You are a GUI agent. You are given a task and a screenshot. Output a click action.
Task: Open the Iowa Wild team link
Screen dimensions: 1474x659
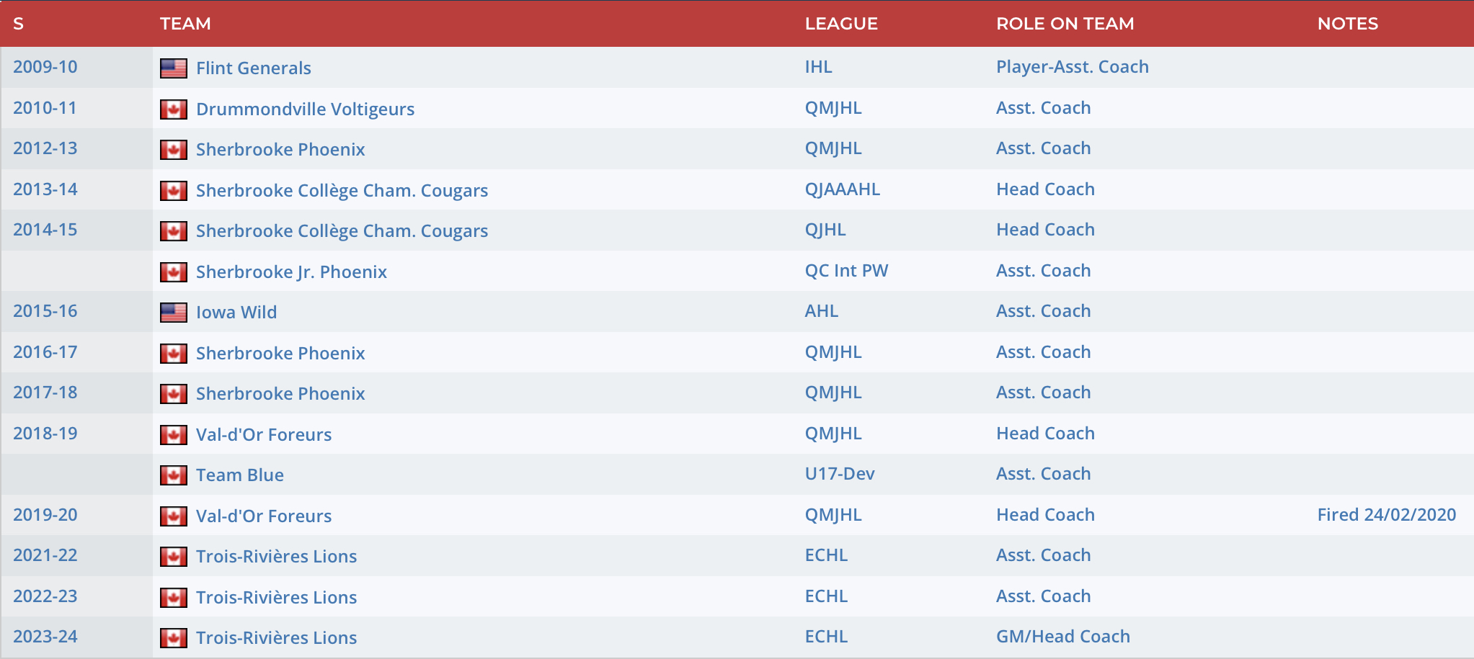pyautogui.click(x=236, y=313)
